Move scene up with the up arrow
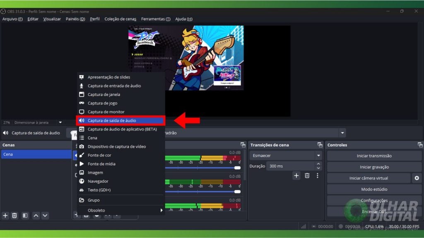 [x=36, y=215]
